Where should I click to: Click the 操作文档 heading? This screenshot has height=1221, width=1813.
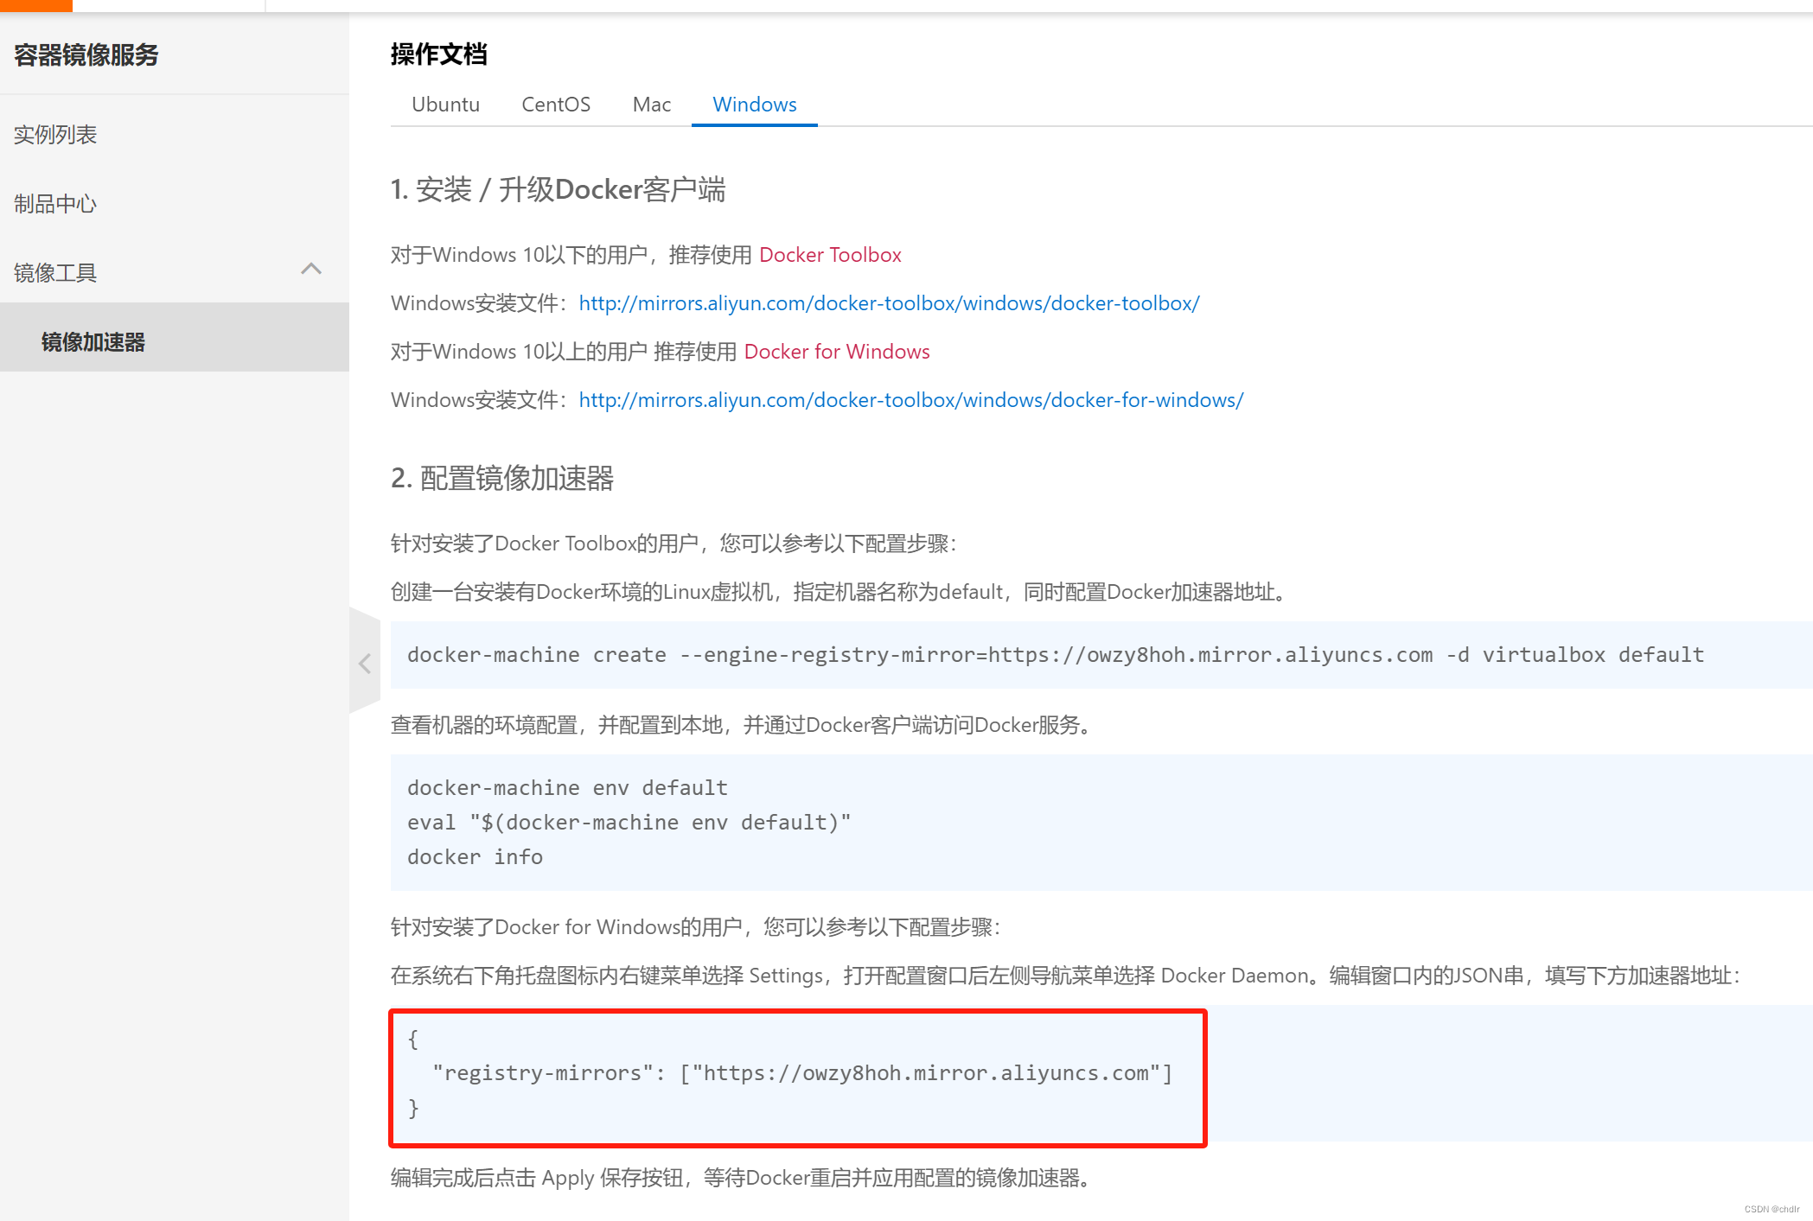[x=438, y=54]
